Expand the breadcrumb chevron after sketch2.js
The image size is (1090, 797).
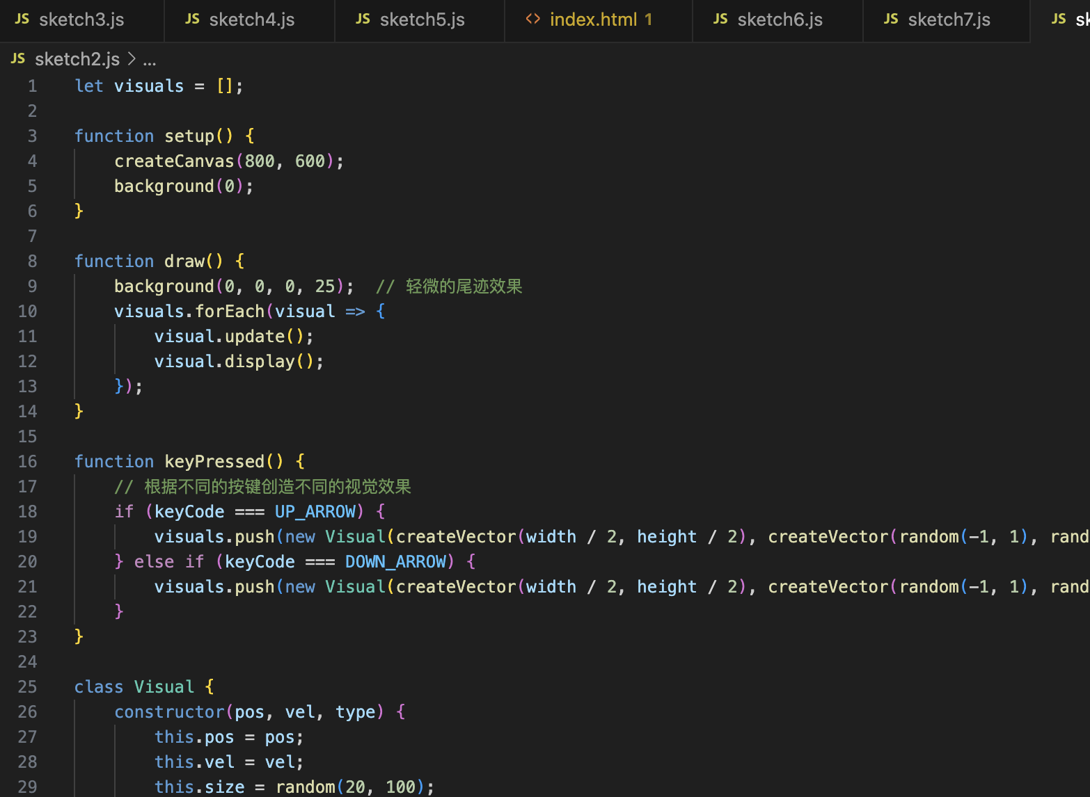132,58
